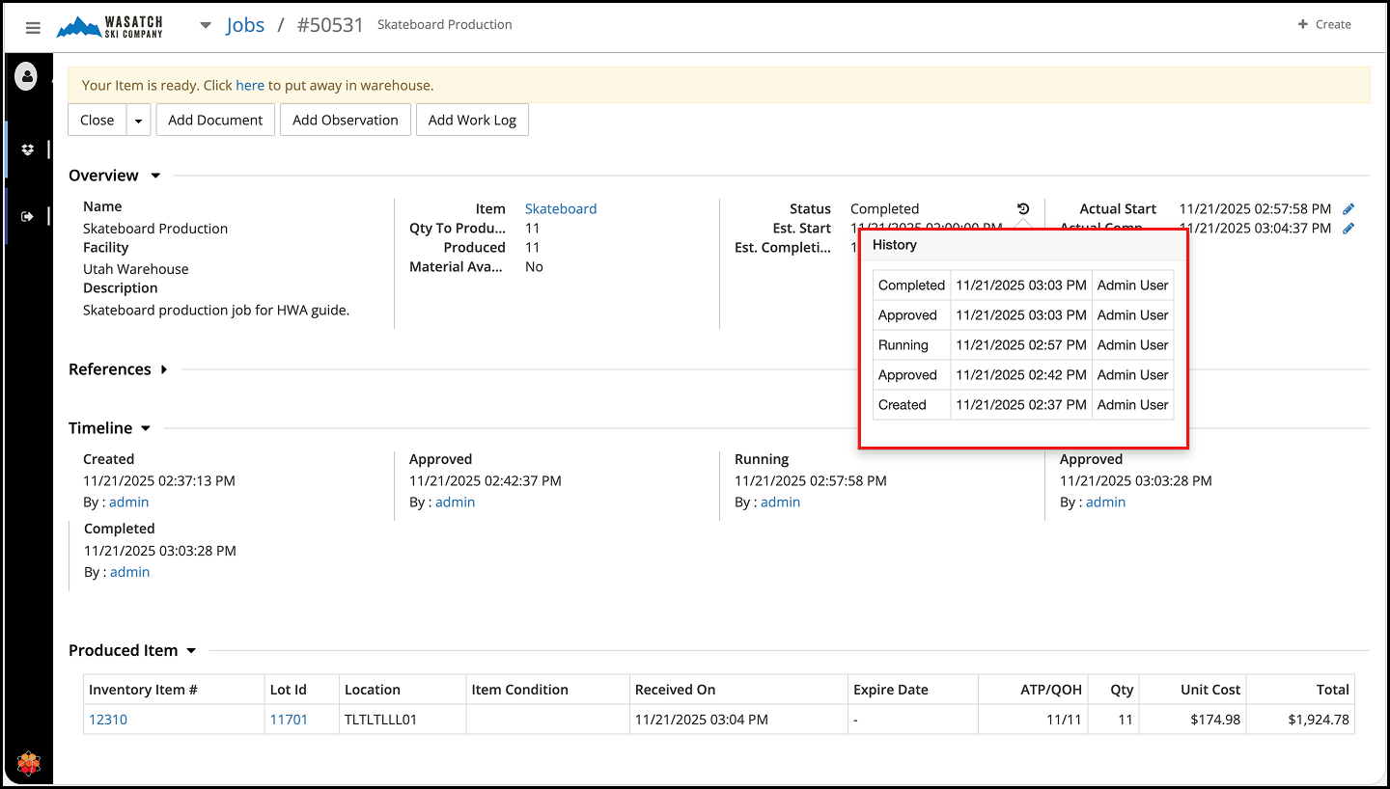Collapse the Timeline section

coord(146,428)
